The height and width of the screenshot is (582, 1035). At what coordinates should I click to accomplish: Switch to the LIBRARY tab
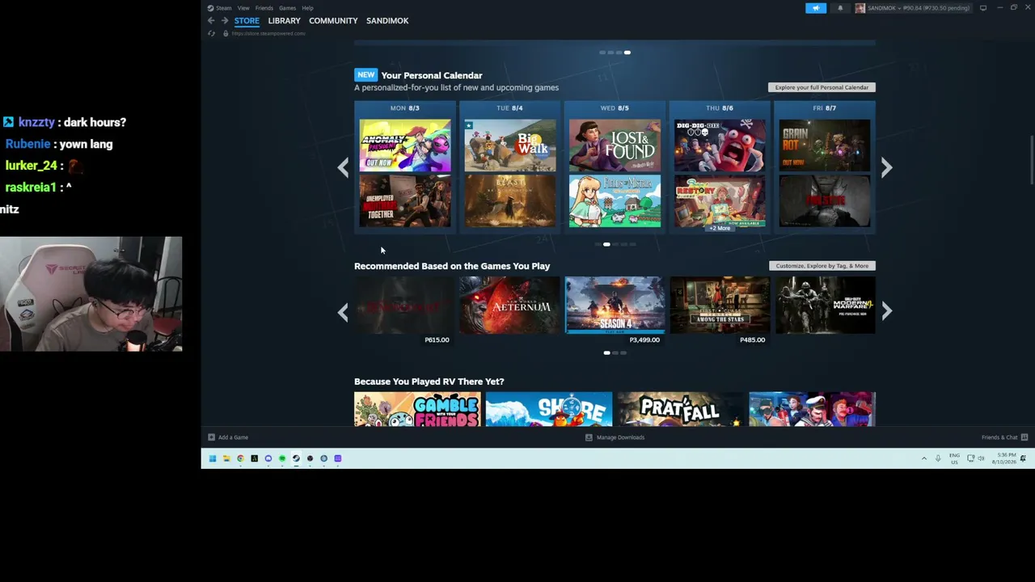point(284,21)
